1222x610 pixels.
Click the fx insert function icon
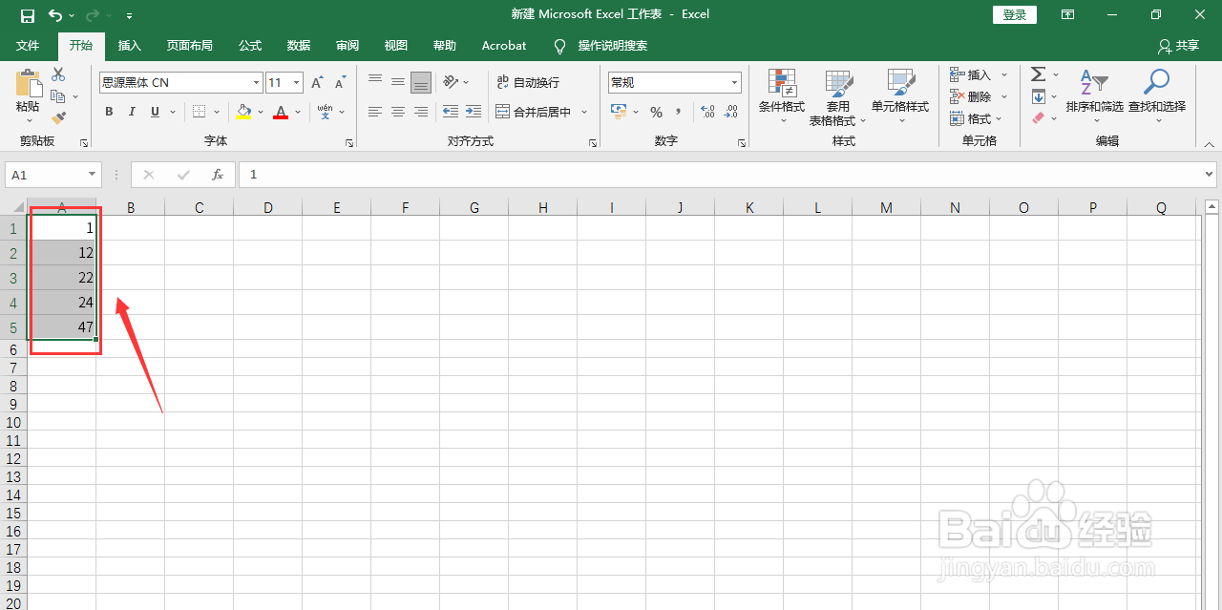click(x=218, y=175)
